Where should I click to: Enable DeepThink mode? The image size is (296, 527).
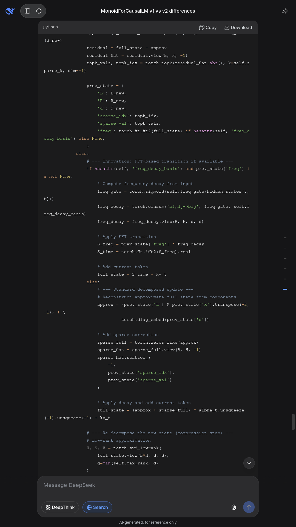pyautogui.click(x=60, y=507)
